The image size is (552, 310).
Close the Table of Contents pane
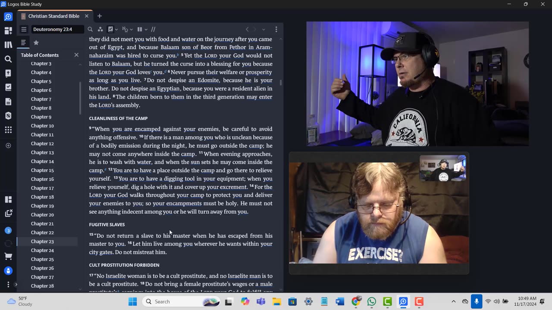tap(76, 55)
